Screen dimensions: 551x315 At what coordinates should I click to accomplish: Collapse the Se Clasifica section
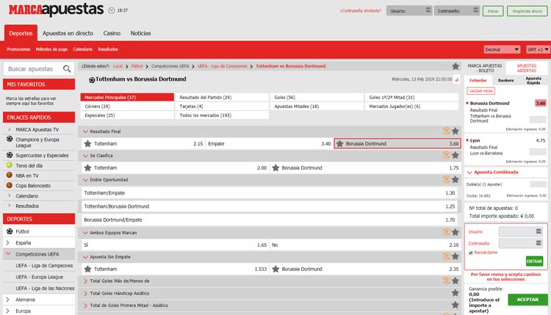coord(85,156)
